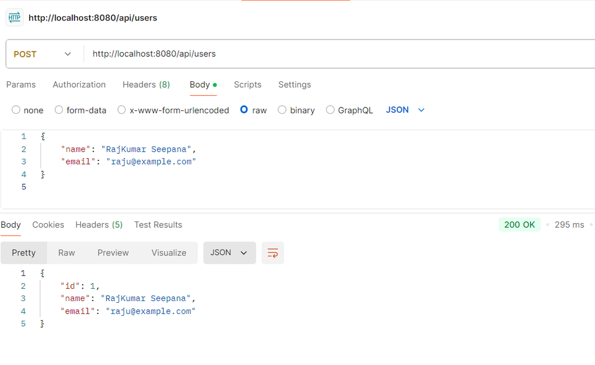
Task: Click the request URL input field
Action: pyautogui.click(x=337, y=54)
